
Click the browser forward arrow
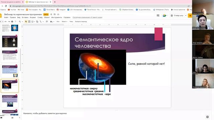(x=2, y=6)
